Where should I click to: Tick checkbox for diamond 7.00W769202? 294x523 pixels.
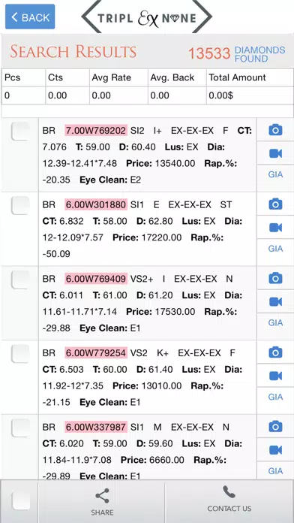20,131
